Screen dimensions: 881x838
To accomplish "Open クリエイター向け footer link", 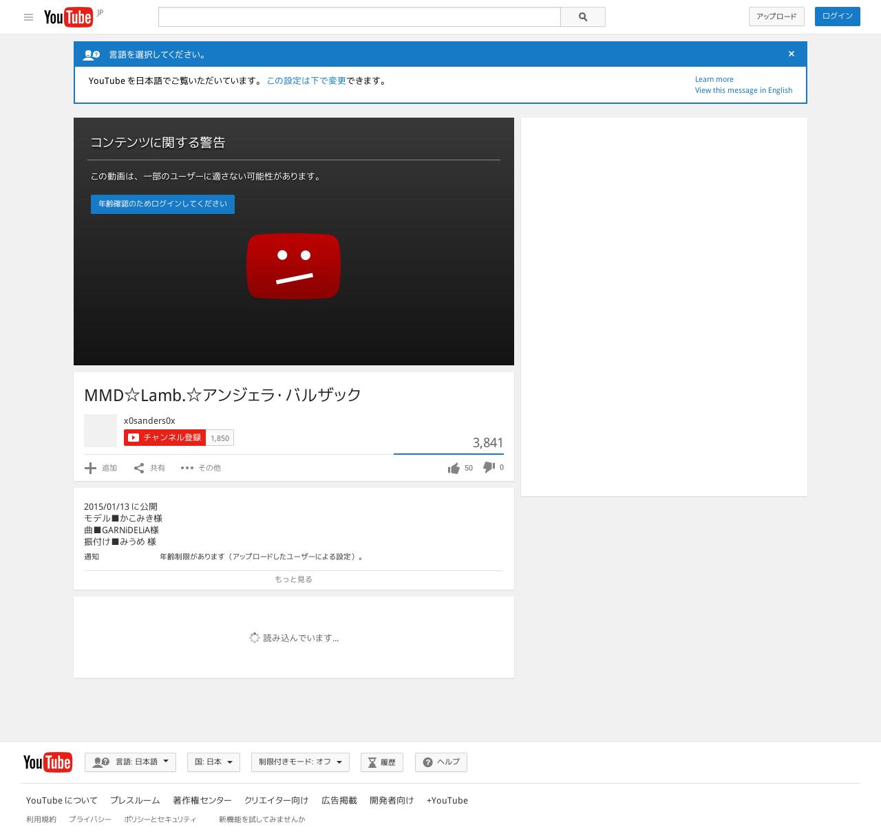I will pos(277,800).
